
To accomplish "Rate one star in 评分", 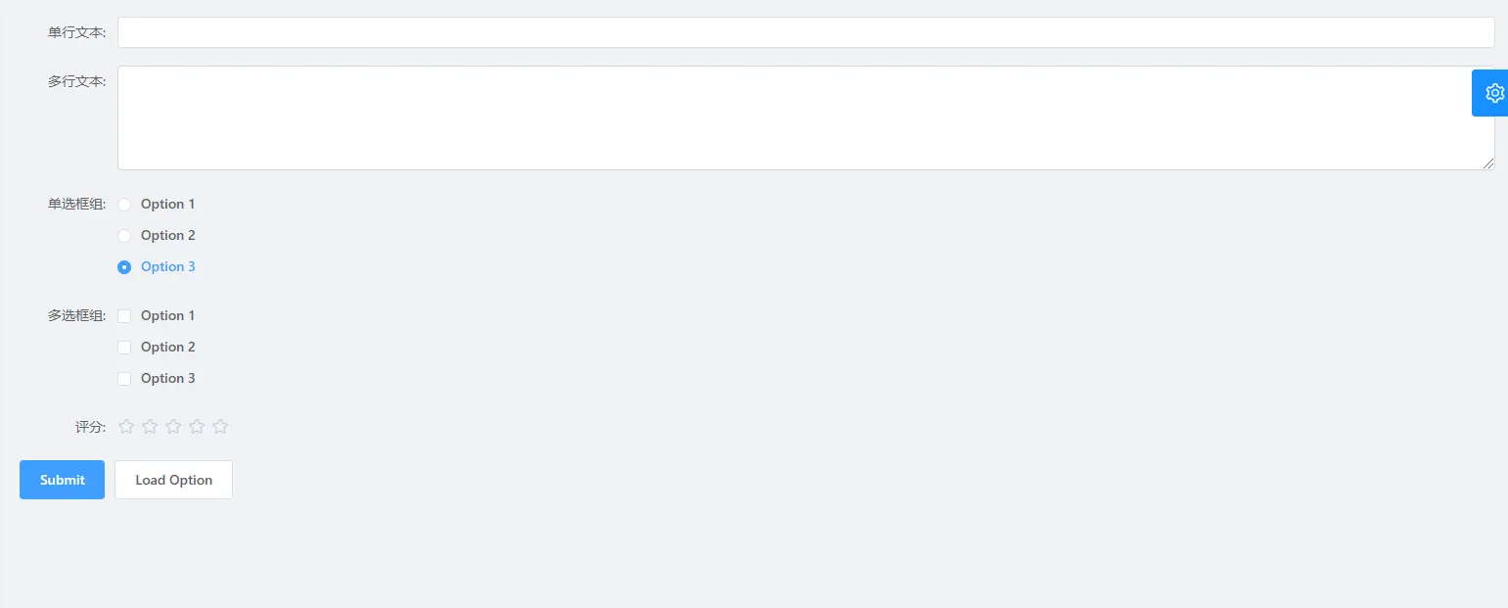I will (x=126, y=426).
